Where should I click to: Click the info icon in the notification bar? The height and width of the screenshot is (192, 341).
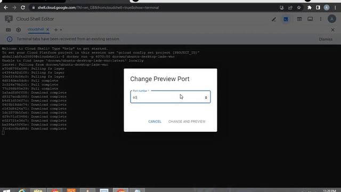coord(10,39)
